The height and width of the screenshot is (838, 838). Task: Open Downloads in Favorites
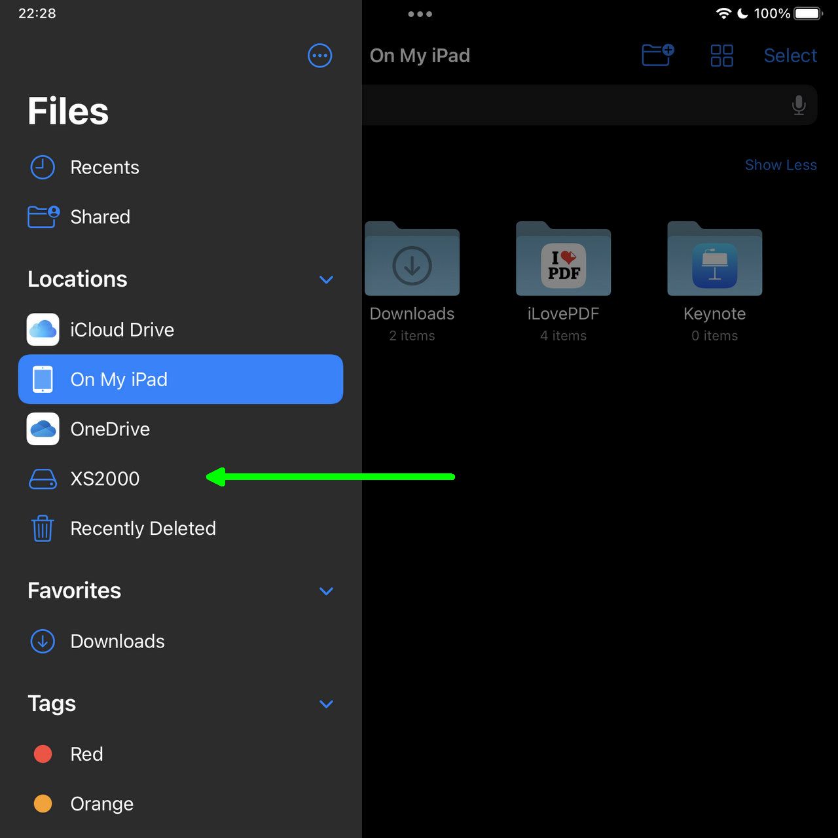coord(181,641)
